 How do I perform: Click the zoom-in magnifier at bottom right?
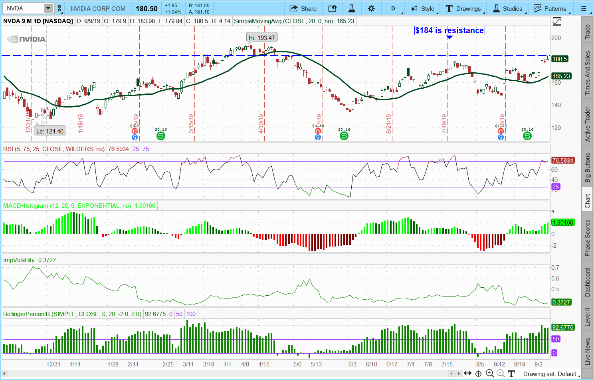pos(490,374)
